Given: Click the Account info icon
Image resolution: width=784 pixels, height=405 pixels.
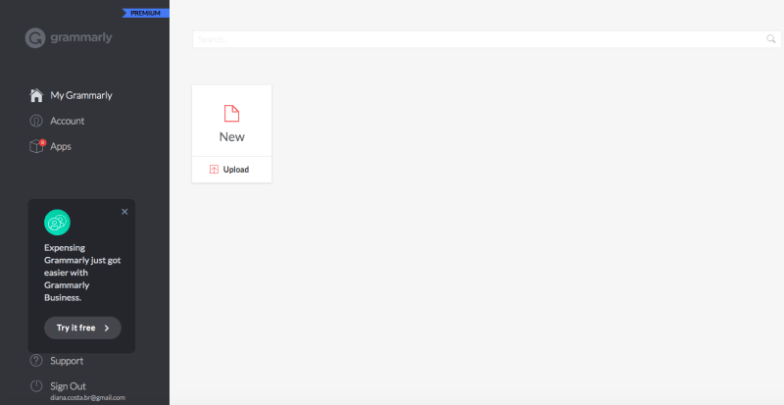Looking at the screenshot, I should tap(36, 121).
